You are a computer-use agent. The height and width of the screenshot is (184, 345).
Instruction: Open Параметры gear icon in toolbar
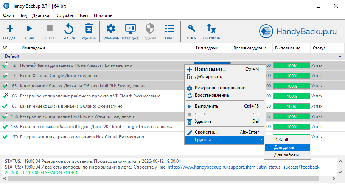tap(111, 29)
